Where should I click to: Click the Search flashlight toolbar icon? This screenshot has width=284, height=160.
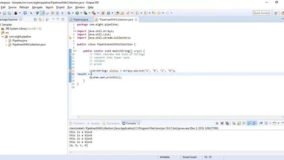[x=128, y=13]
